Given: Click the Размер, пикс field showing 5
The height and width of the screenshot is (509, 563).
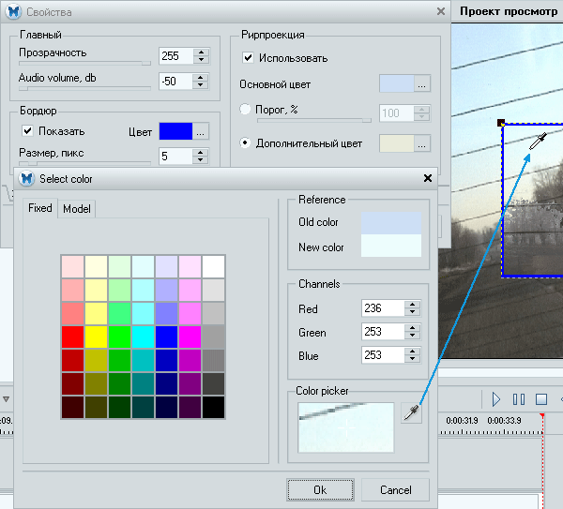Looking at the screenshot, I should coord(176,156).
